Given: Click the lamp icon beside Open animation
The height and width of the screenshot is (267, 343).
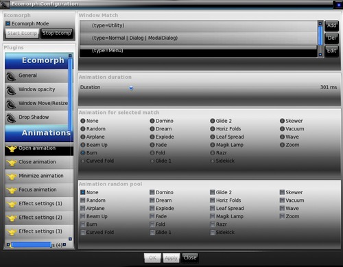Looking at the screenshot, I should (x=12, y=149).
